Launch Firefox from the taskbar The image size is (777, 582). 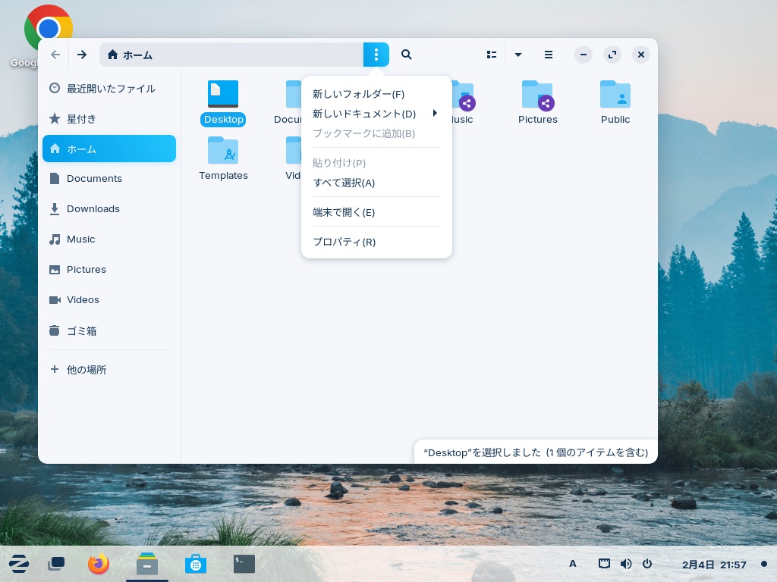[99, 564]
